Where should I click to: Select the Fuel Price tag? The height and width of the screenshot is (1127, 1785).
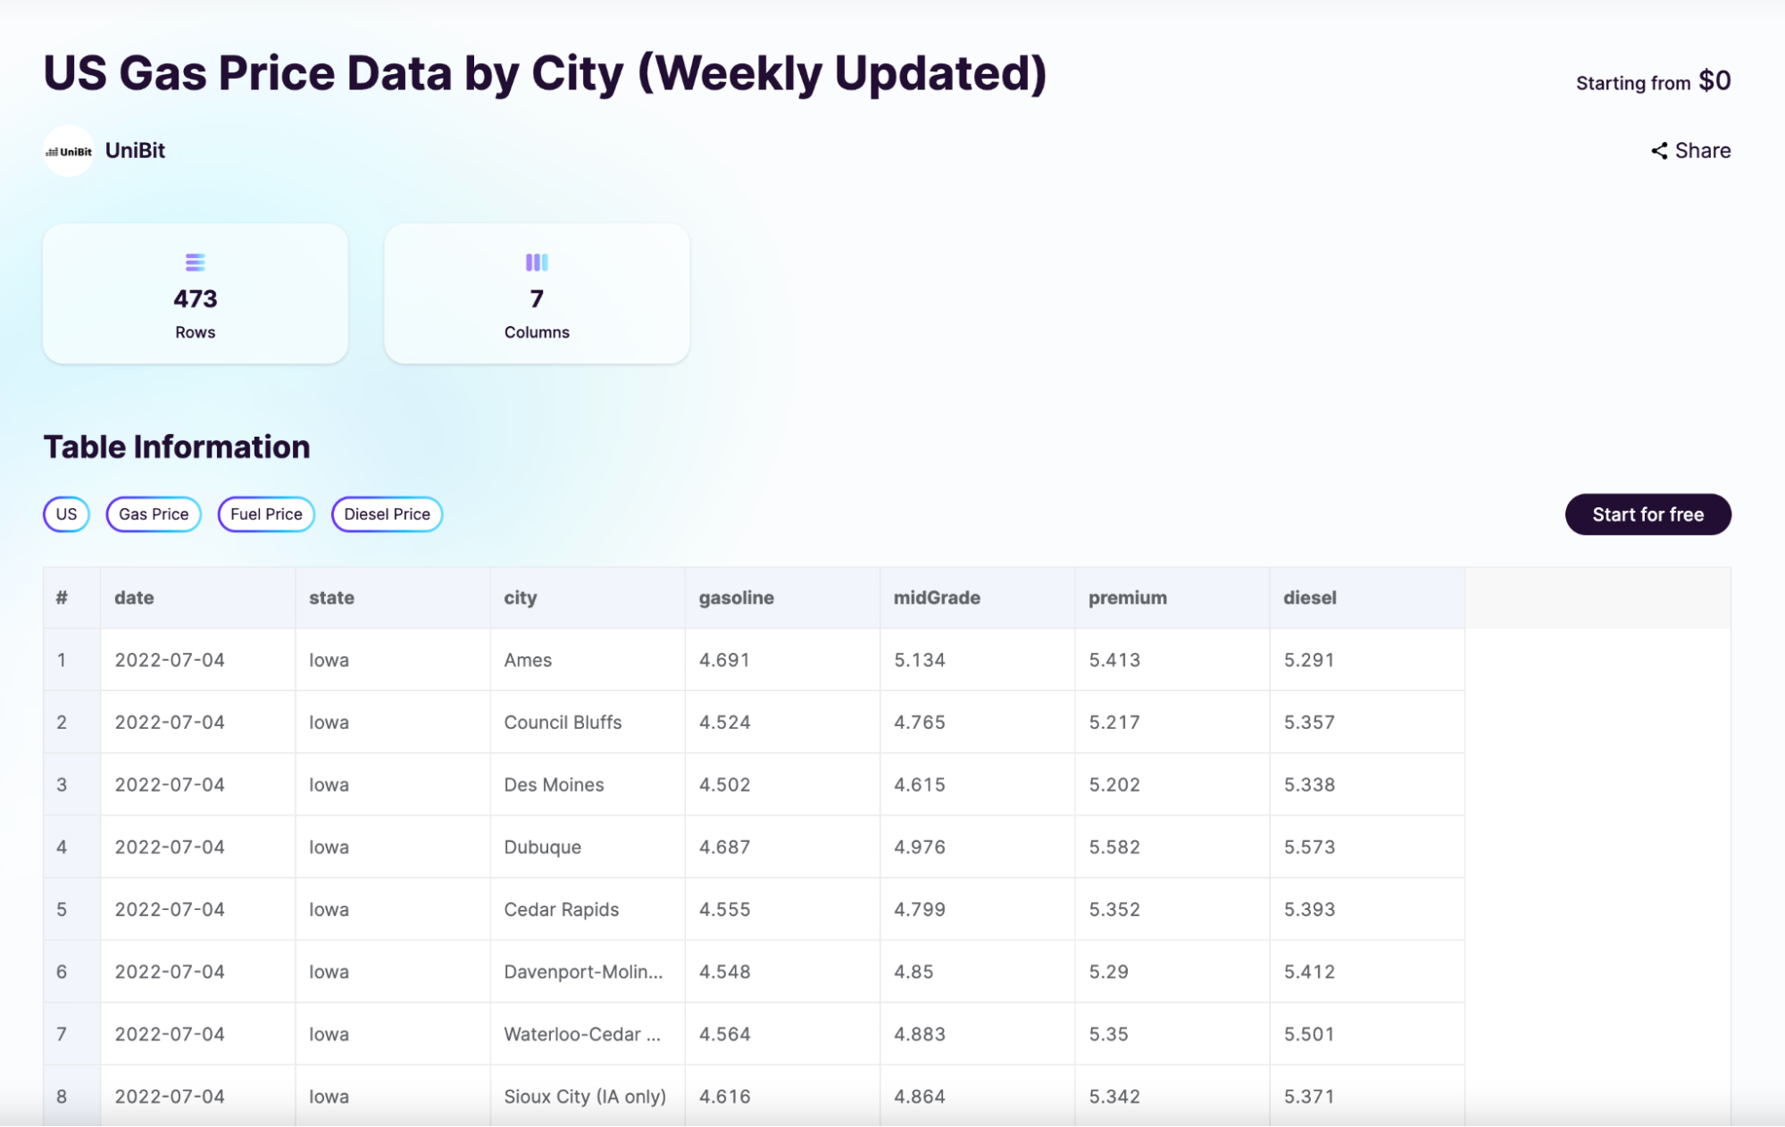(266, 514)
